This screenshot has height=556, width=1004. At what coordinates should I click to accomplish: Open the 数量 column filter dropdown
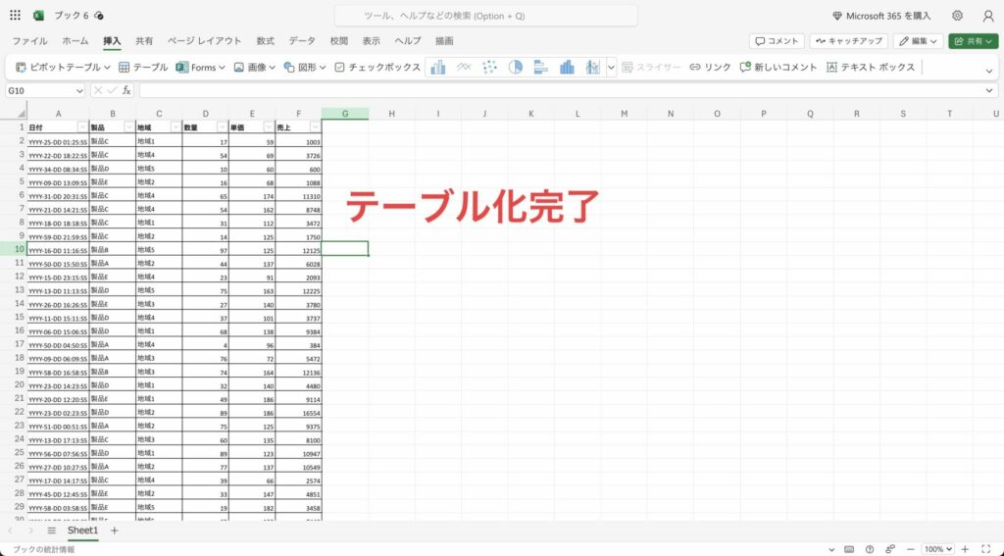pyautogui.click(x=223, y=126)
